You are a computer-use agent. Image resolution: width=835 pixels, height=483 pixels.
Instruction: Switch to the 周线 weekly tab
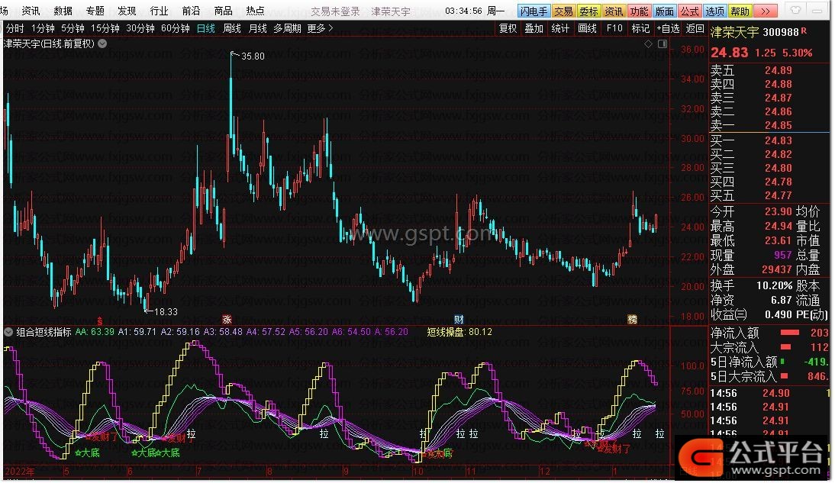232,28
